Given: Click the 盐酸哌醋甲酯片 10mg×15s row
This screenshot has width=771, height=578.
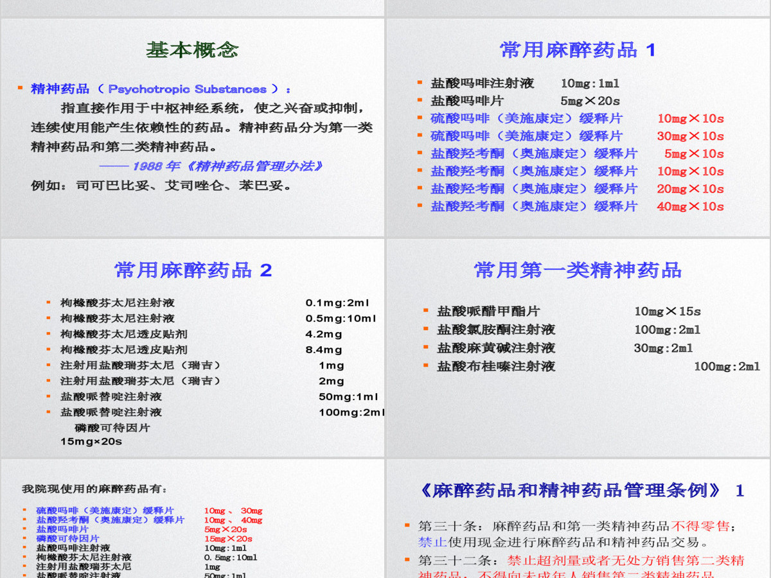Looking at the screenshot, I should pyautogui.click(x=569, y=311).
